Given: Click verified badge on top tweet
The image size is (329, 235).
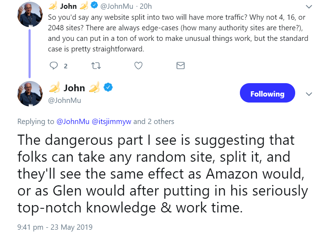Looking at the screenshot, I should click(94, 6).
